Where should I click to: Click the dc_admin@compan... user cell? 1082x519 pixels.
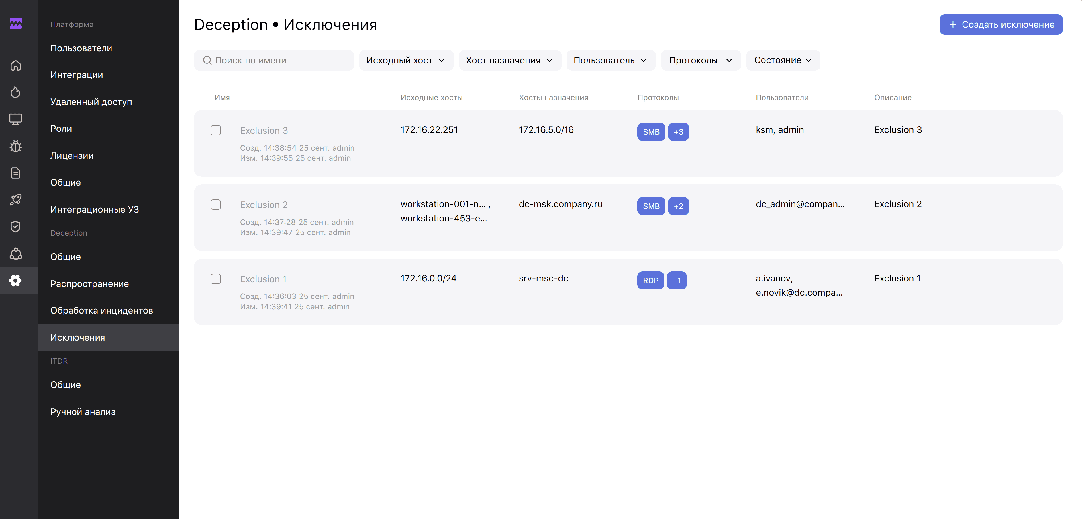(800, 204)
